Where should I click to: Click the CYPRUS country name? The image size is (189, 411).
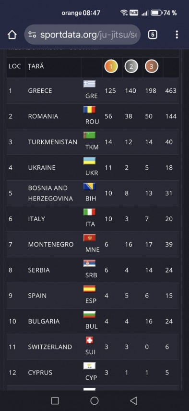[39, 373]
